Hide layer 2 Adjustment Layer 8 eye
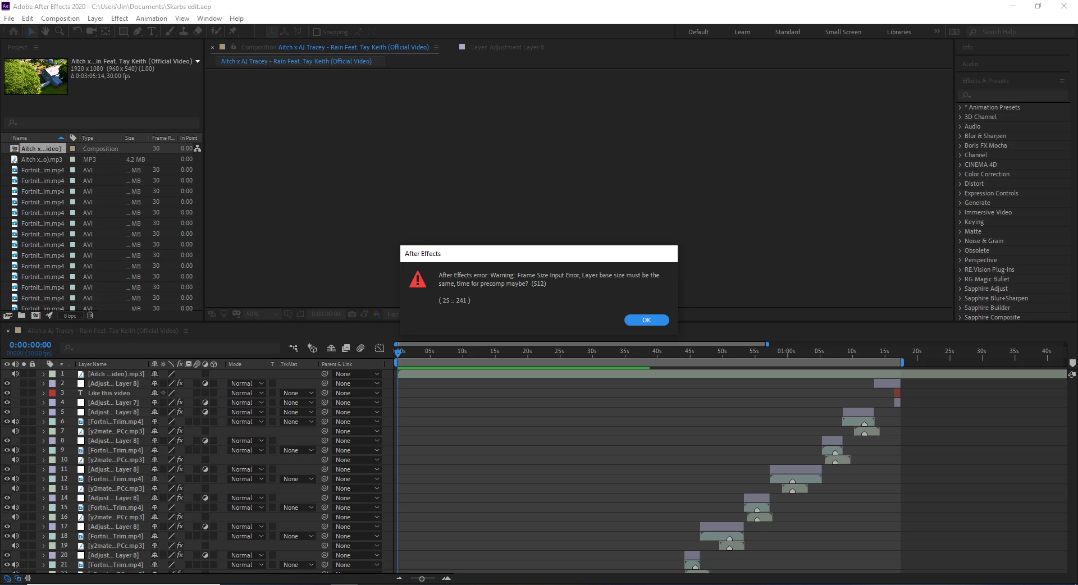 [7, 383]
